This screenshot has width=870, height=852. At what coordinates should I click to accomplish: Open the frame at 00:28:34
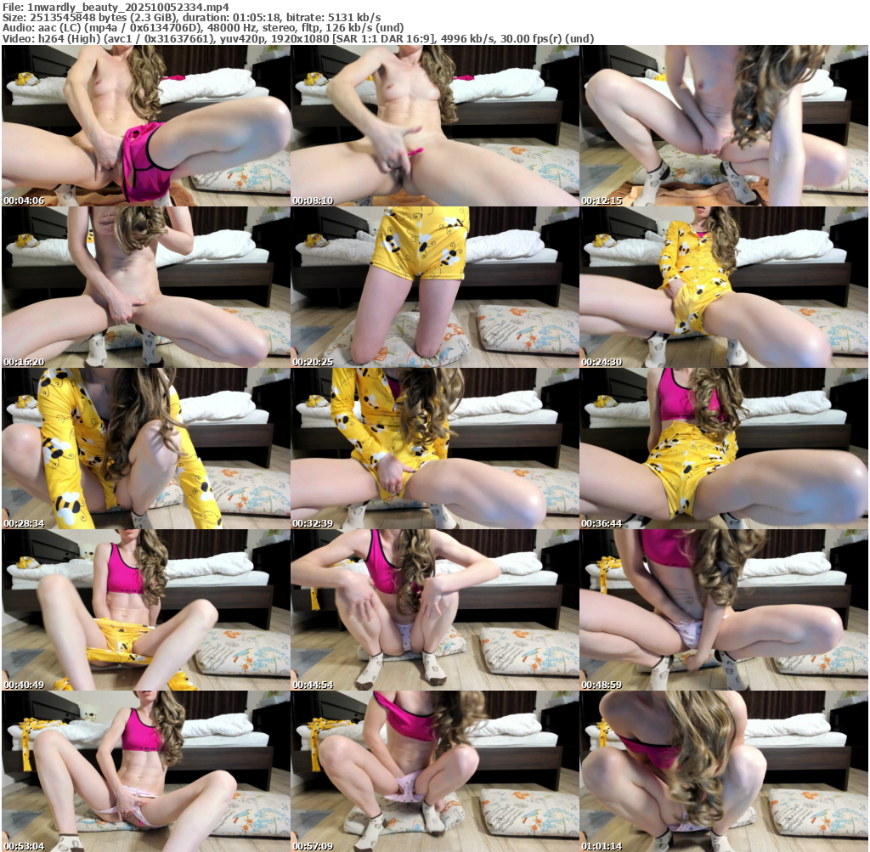pos(146,449)
